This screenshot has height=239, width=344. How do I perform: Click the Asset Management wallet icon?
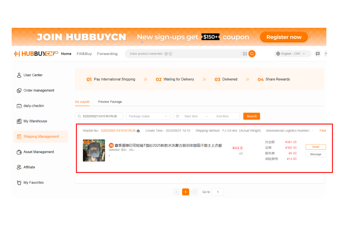(x=19, y=152)
